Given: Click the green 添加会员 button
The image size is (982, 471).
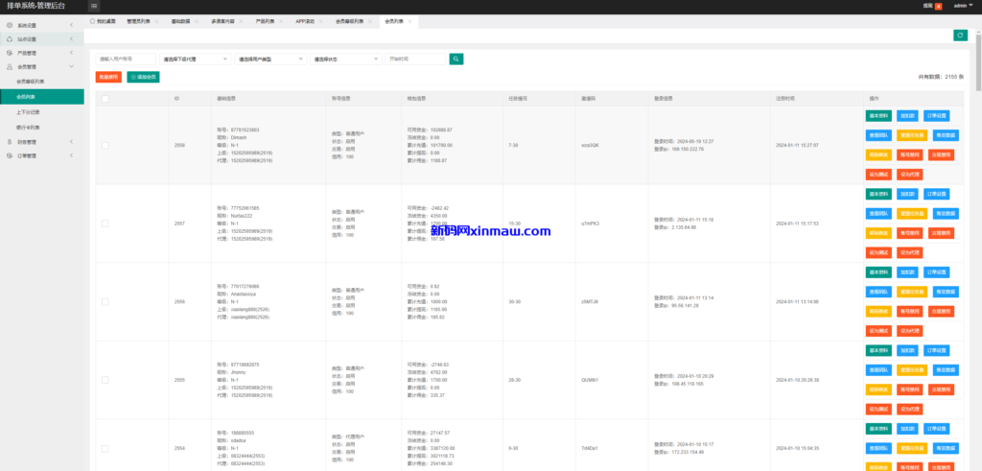Looking at the screenshot, I should (143, 77).
